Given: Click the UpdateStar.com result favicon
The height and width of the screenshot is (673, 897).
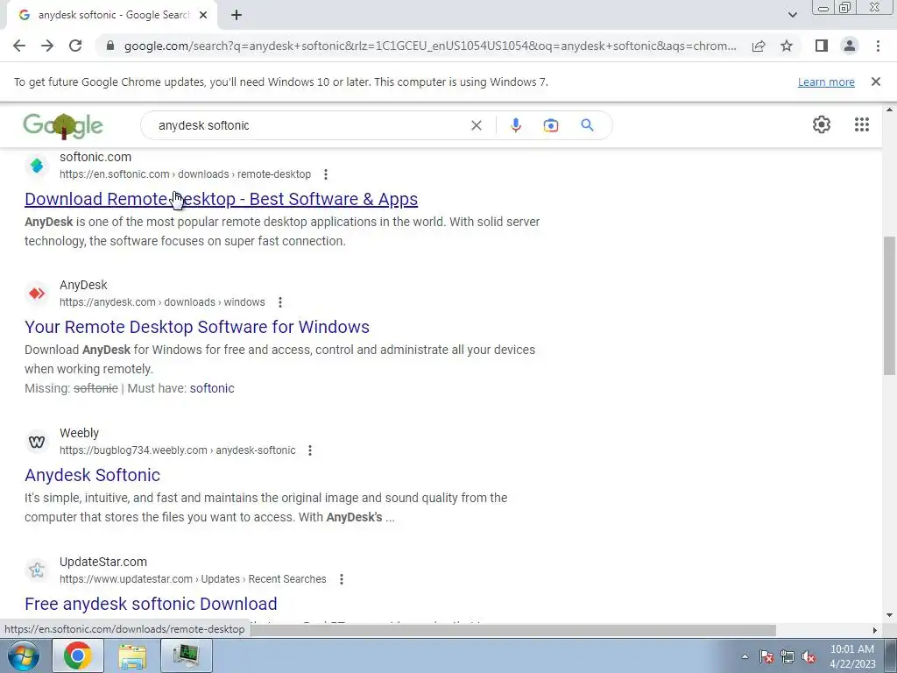Looking at the screenshot, I should [37, 570].
